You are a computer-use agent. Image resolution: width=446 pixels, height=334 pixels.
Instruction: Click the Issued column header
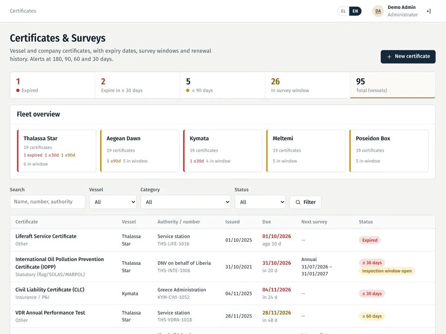[x=232, y=222]
